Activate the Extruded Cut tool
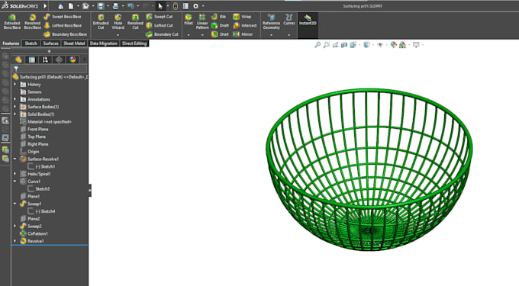Viewport: 519px width, 286px height. pos(101,22)
